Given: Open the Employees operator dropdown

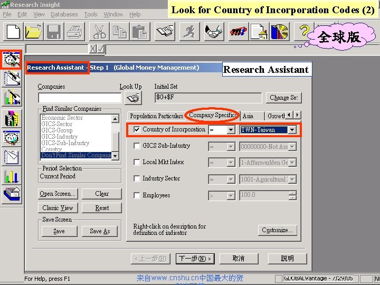Looking at the screenshot, I should [231, 196].
